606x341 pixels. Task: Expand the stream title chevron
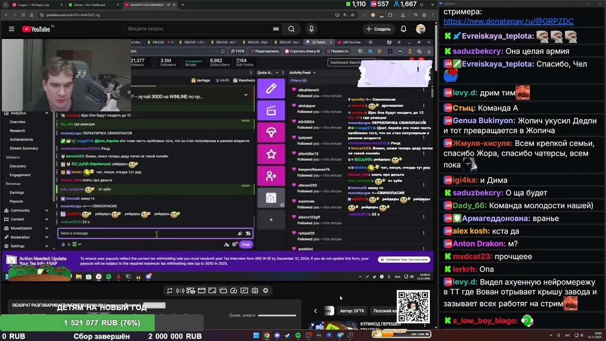246,95
